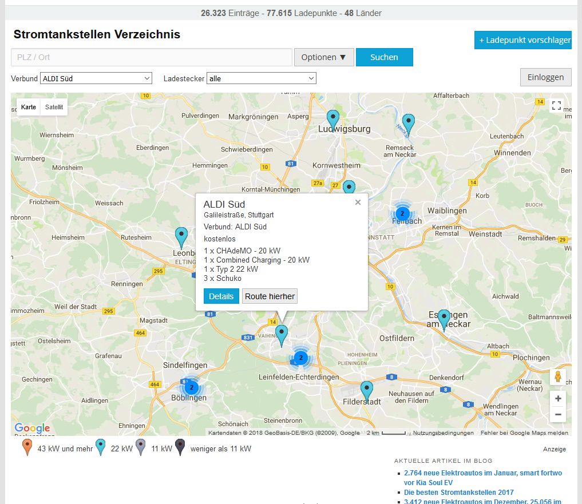This screenshot has width=582, height=504.
Task: Click the grey 11 kW legend pin
Action: [x=141, y=447]
